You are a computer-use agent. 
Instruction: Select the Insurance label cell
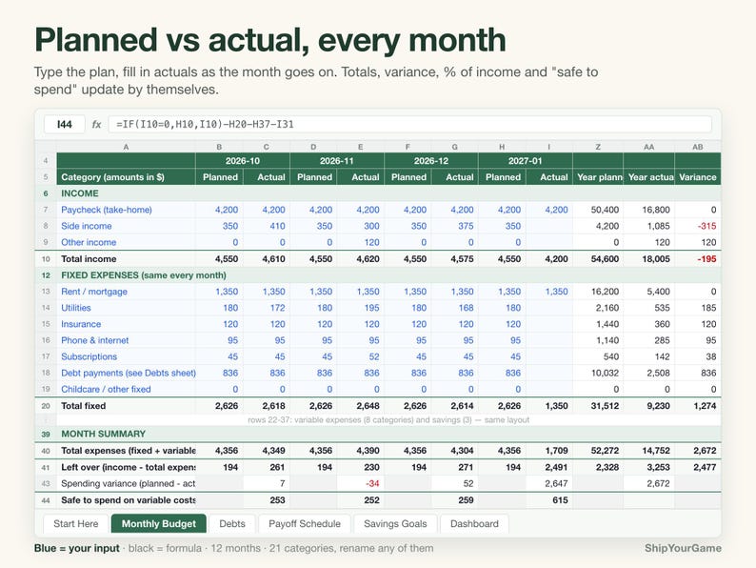pyautogui.click(x=126, y=324)
